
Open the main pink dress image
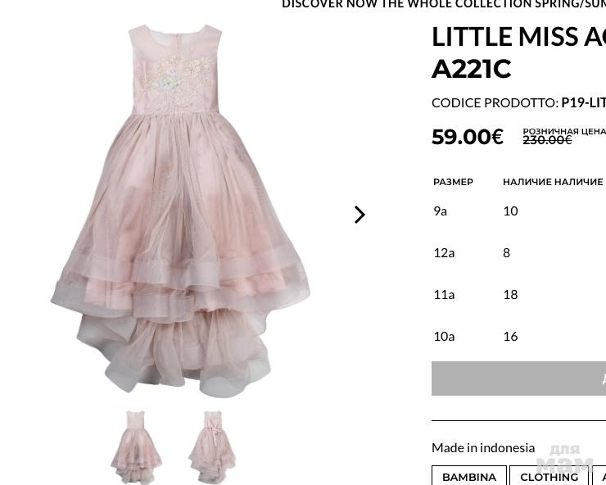click(180, 211)
